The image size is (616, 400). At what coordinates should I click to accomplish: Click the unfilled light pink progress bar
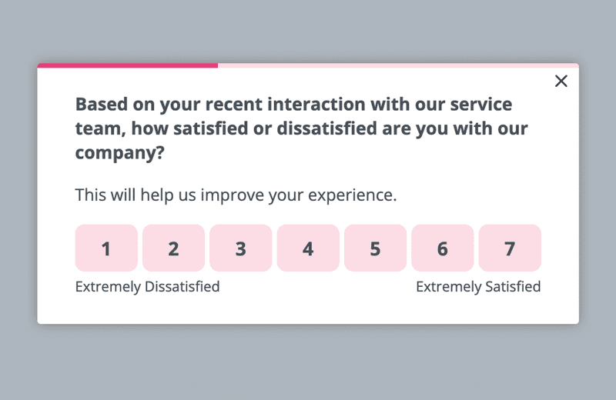click(397, 65)
